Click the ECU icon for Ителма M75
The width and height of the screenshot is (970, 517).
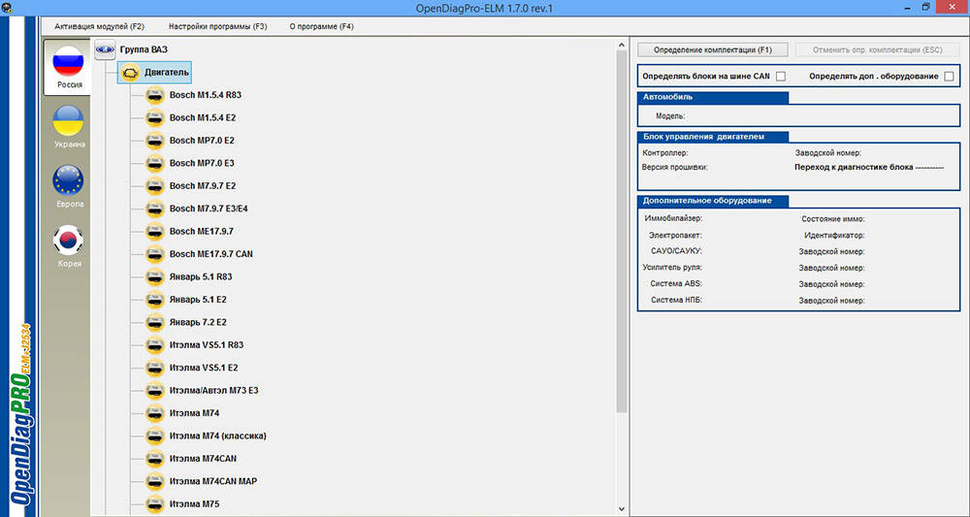click(154, 504)
